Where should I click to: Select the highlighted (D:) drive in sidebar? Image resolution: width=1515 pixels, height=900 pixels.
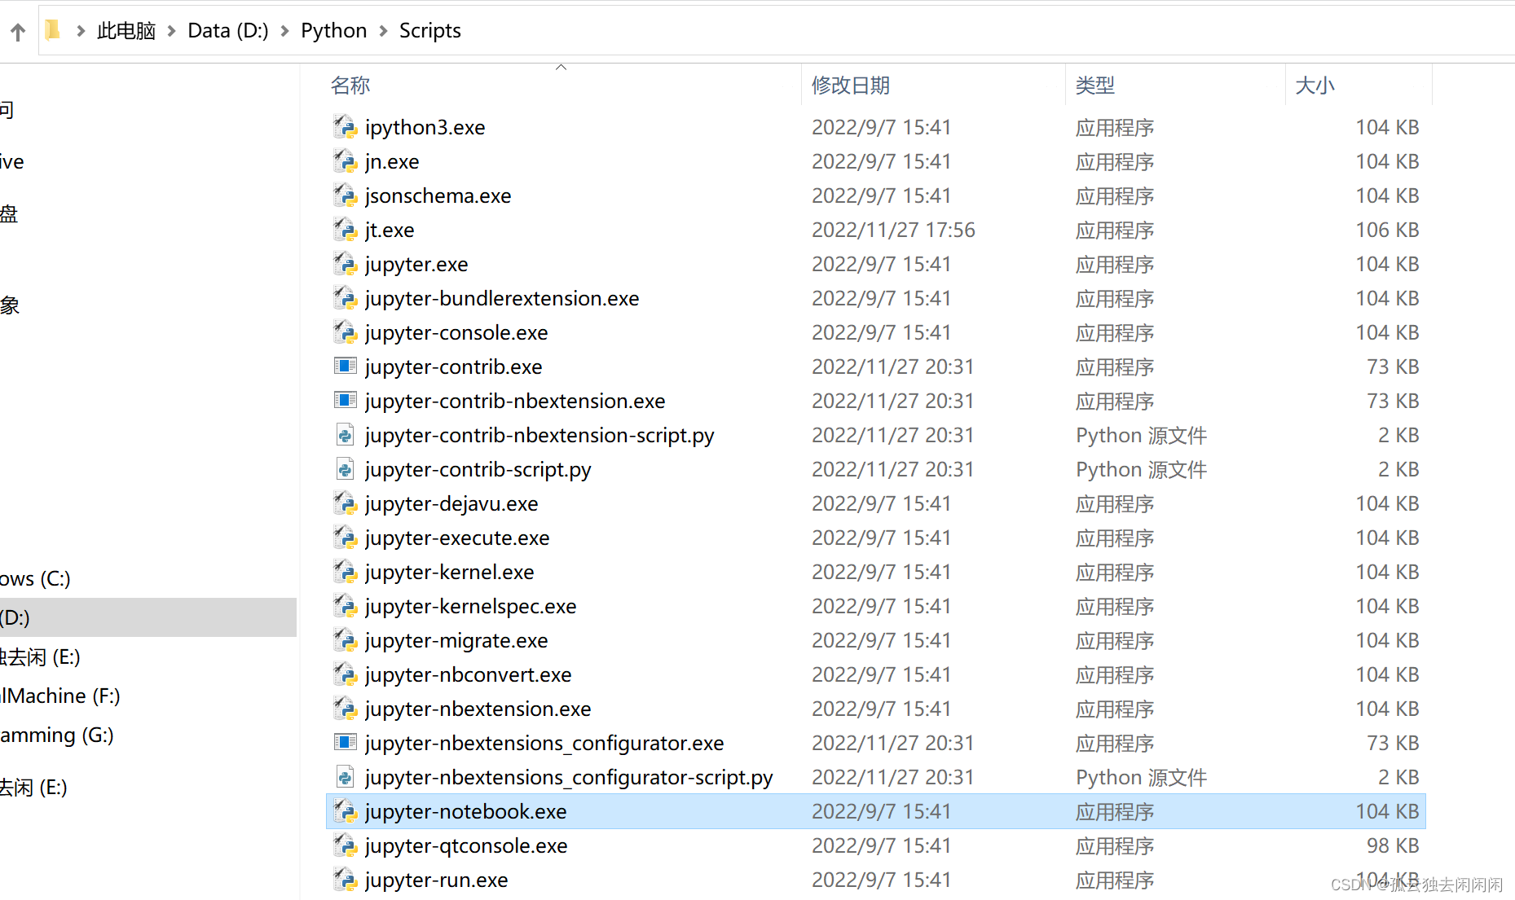point(148,617)
